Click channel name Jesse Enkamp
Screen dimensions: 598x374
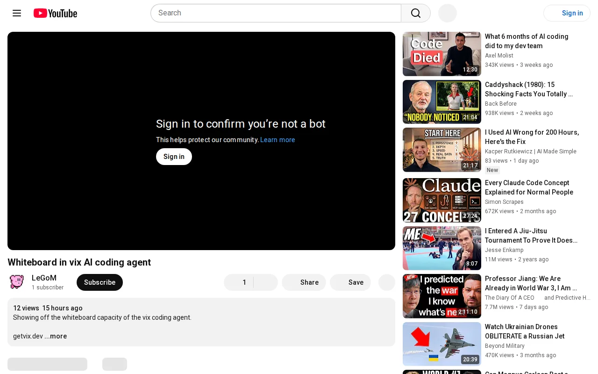point(504,250)
